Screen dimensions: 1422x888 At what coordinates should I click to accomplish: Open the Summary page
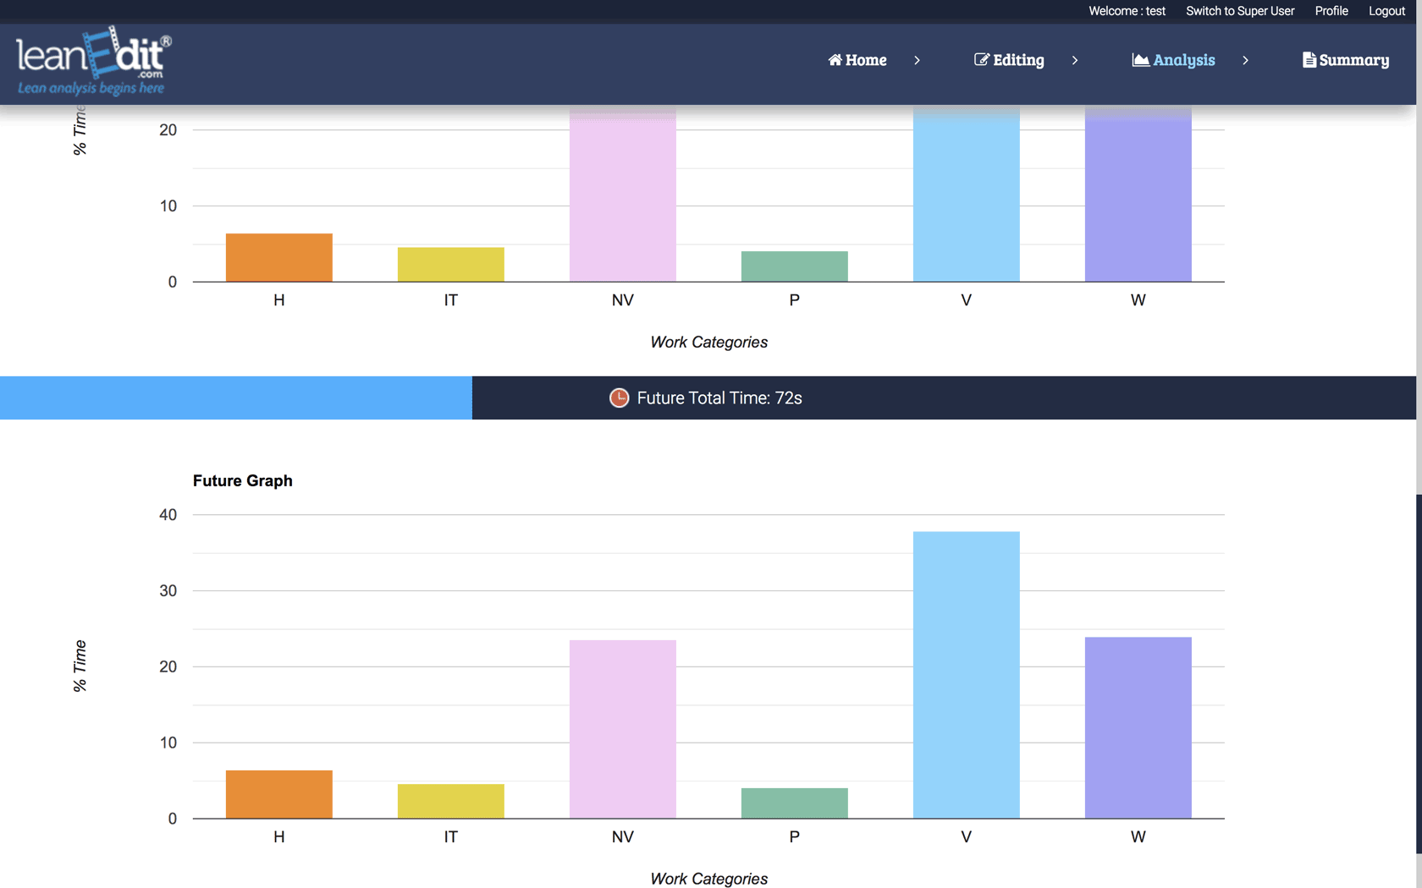click(1346, 60)
